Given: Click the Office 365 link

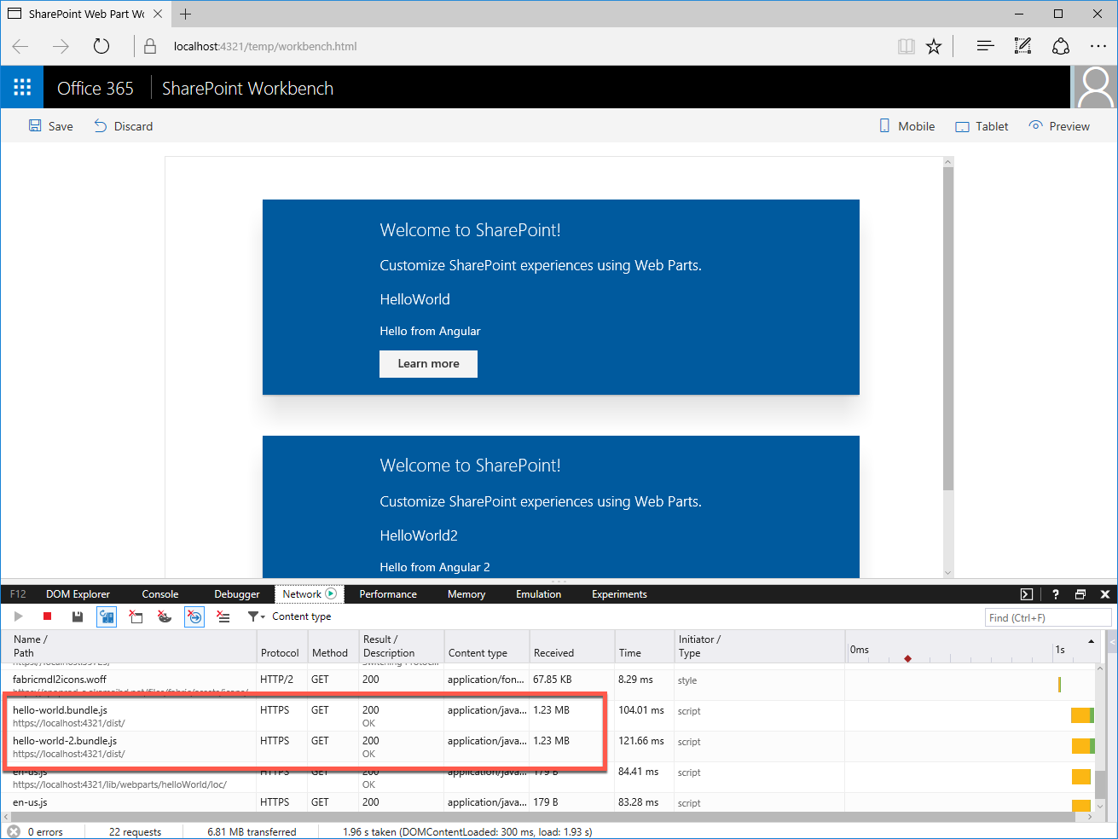Looking at the screenshot, I should click(96, 89).
